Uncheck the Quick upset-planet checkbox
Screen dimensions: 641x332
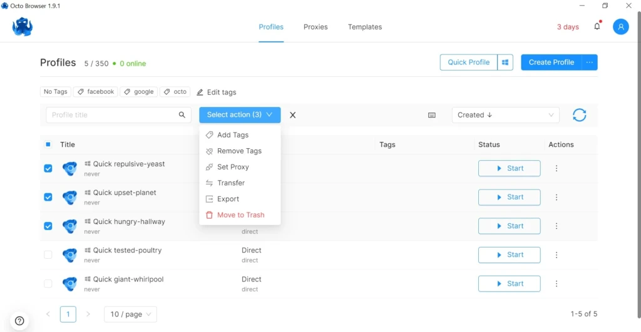pos(48,197)
